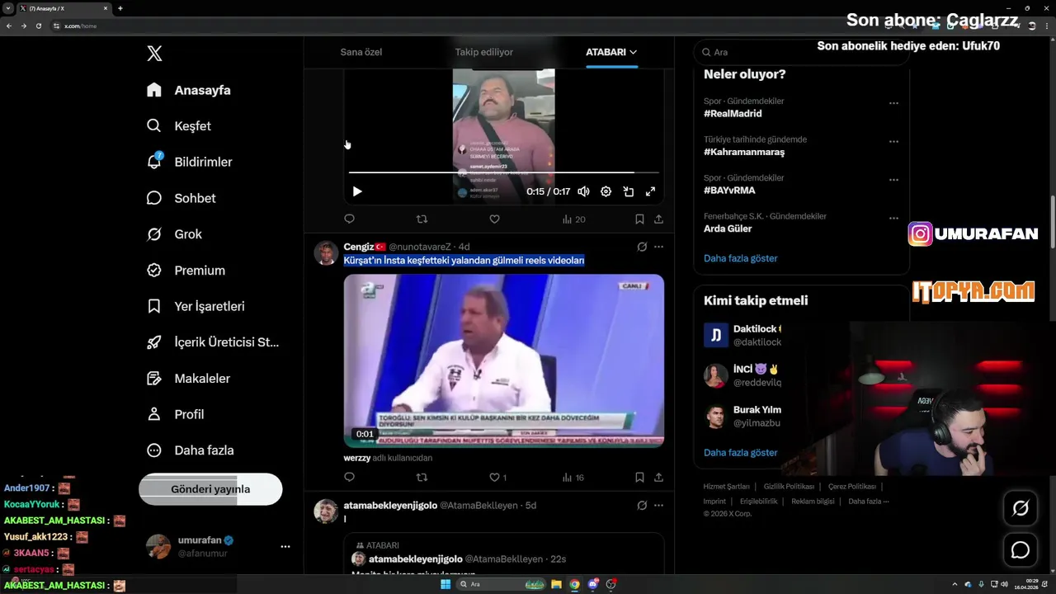Open more options for Arda Güler trend
1056x594 pixels.
coord(893,219)
